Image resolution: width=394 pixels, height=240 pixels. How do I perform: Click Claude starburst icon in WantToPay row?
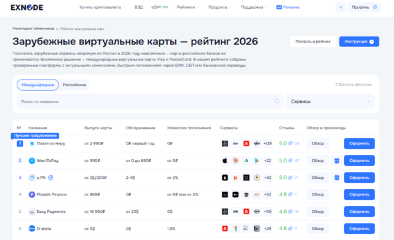[236, 160]
